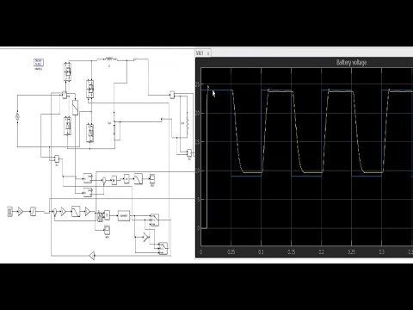Close the Vdc1 scope tab
The width and height of the screenshot is (413, 310).
[208, 53]
